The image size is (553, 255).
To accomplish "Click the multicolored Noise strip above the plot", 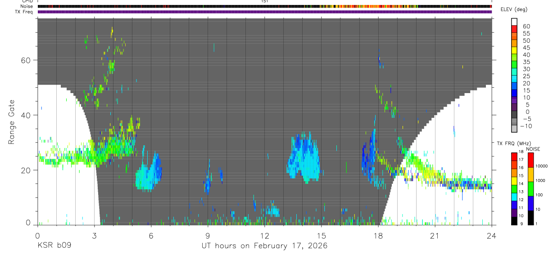I will 264,6.
